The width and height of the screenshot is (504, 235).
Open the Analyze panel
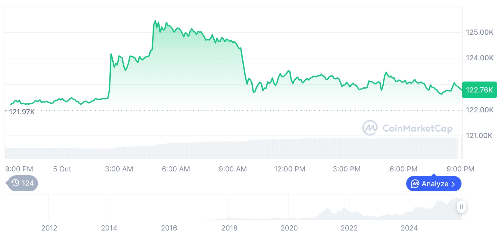pyautogui.click(x=434, y=184)
